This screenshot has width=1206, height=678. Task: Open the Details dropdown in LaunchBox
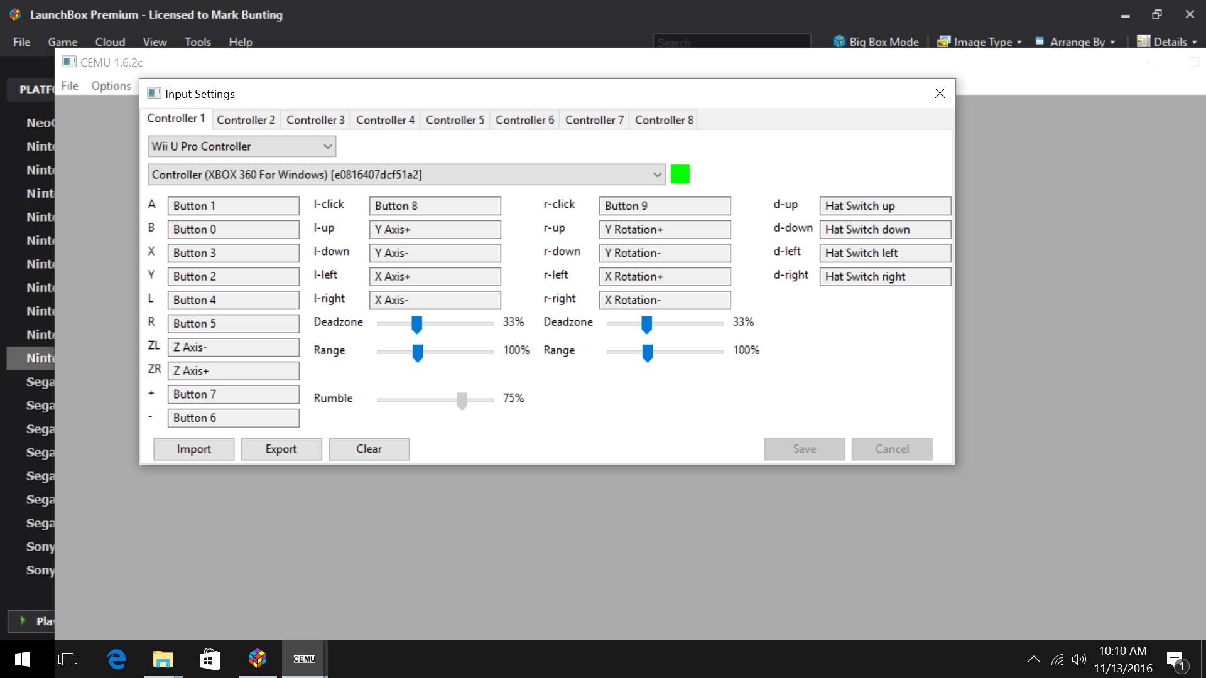coord(1167,42)
